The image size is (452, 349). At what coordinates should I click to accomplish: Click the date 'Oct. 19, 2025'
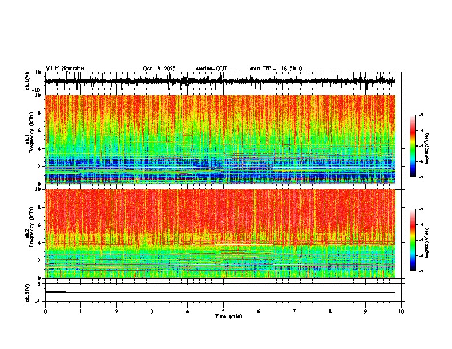pyautogui.click(x=159, y=68)
